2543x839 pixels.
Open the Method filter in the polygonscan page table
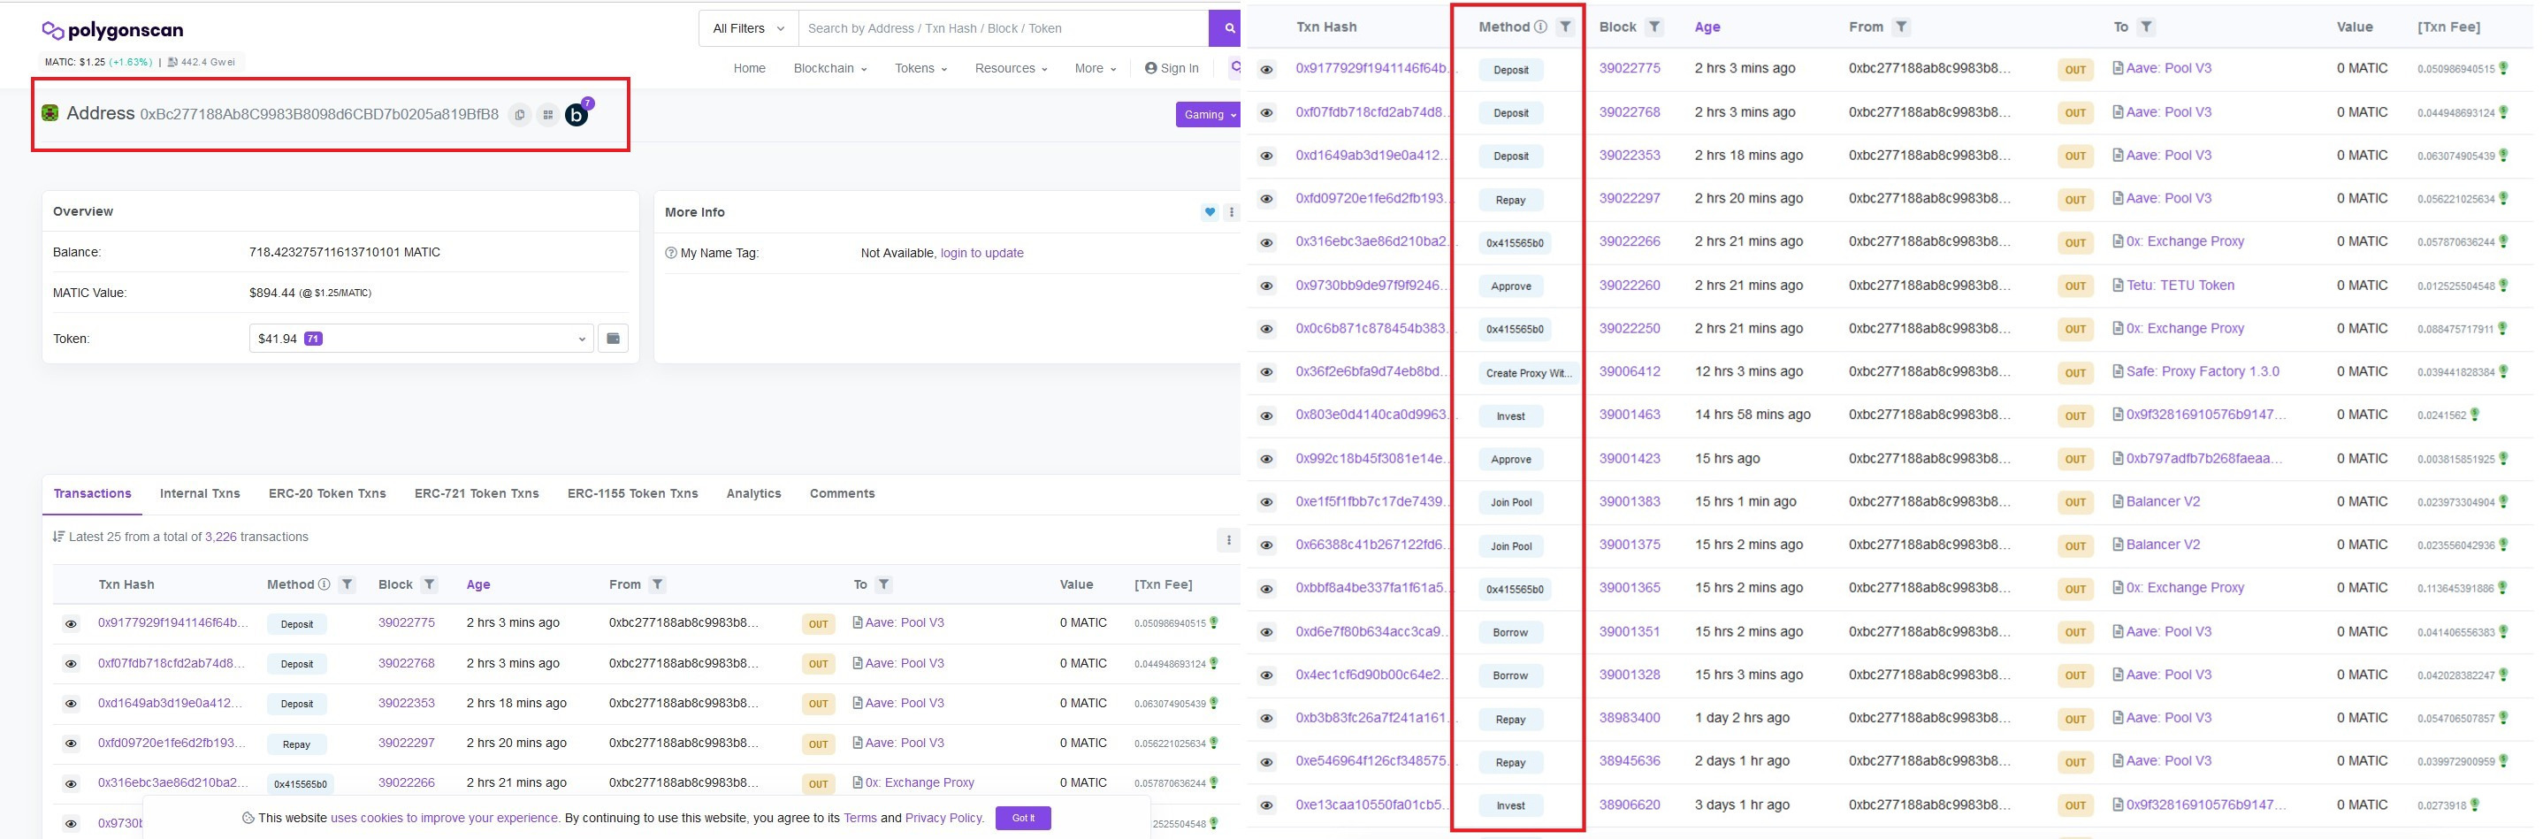tap(347, 584)
